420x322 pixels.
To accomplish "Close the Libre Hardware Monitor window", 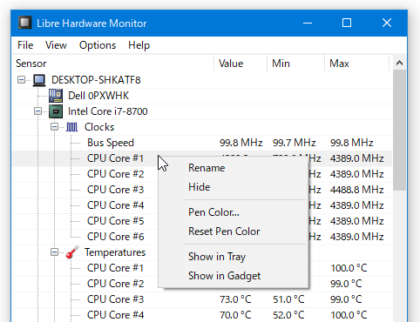I will click(387, 23).
